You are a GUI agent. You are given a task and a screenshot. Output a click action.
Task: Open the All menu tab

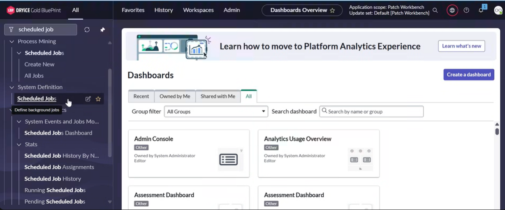click(x=75, y=10)
